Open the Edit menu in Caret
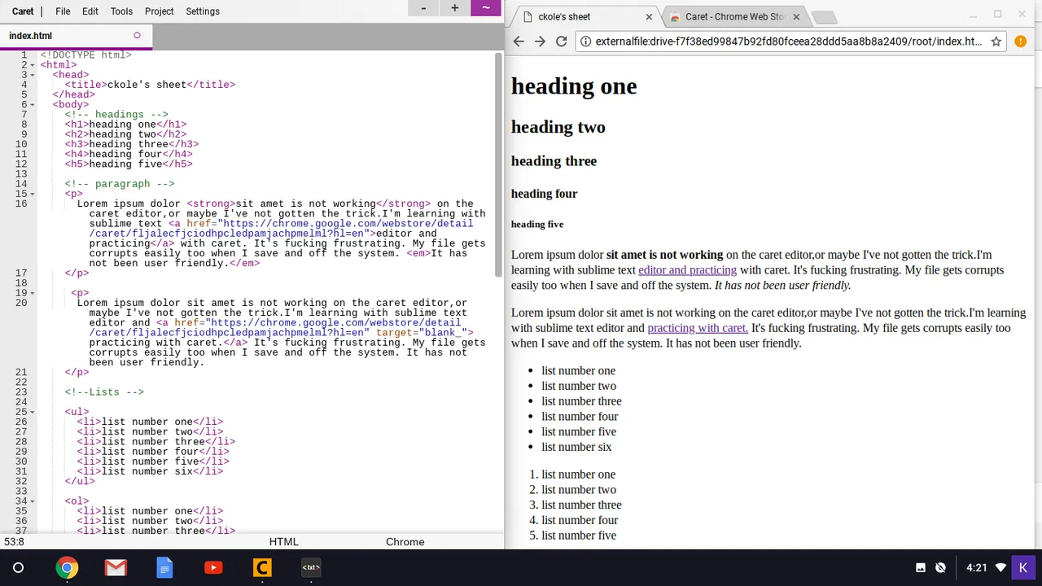Image resolution: width=1042 pixels, height=586 pixels. pyautogui.click(x=90, y=11)
